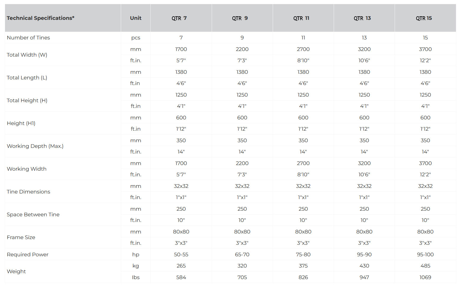Click the QTR 13 column header
461x288 pixels.
(362, 18)
